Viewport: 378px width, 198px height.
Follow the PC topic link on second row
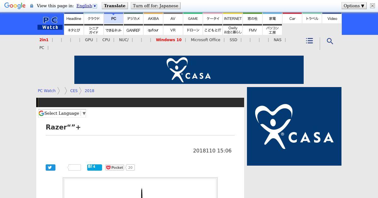[42, 48]
